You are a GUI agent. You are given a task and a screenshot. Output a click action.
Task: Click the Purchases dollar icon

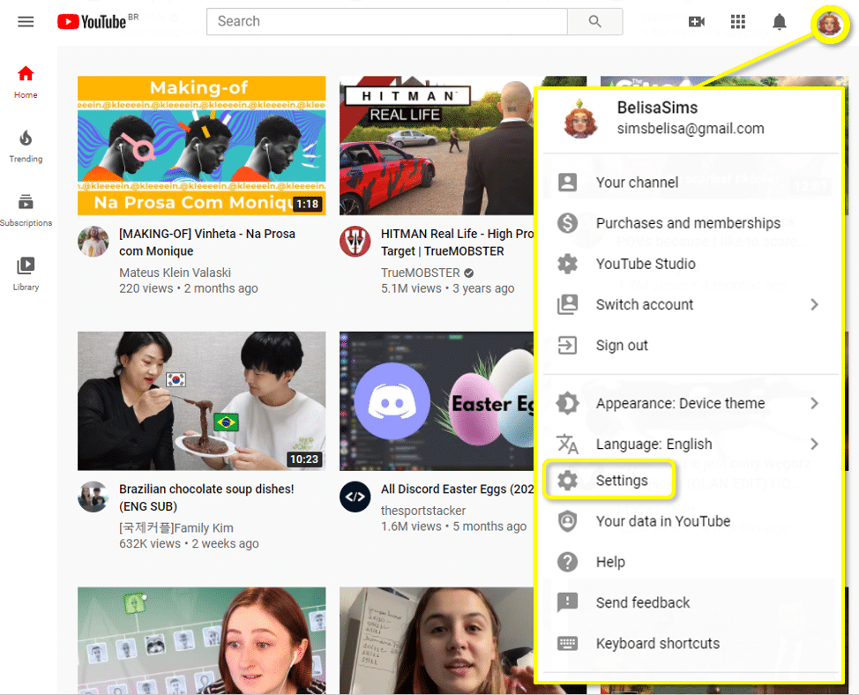tap(567, 223)
